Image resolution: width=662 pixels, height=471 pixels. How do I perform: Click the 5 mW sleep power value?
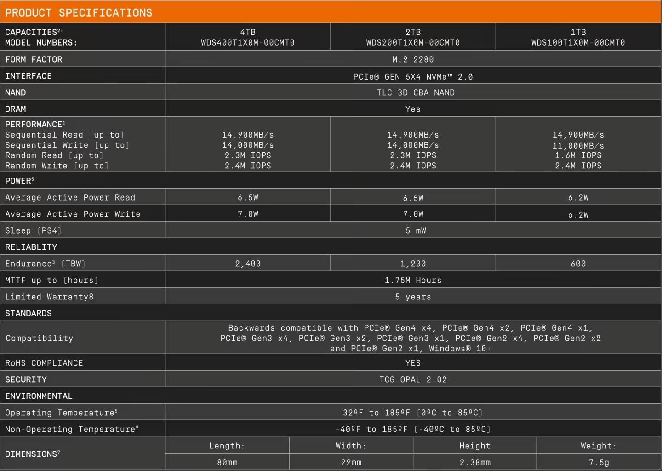coord(416,230)
